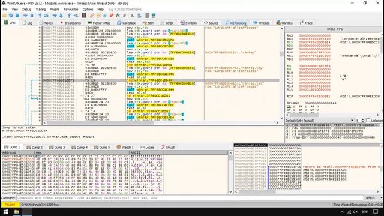Switch to the Breakpoints tab

click(70, 23)
